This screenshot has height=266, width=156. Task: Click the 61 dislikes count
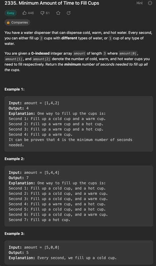pos(48,13)
